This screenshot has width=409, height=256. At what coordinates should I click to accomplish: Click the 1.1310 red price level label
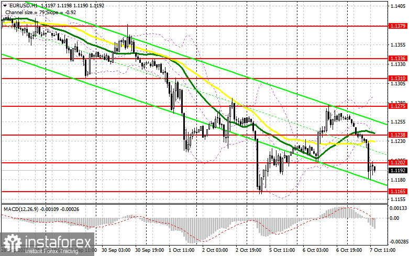(x=398, y=78)
